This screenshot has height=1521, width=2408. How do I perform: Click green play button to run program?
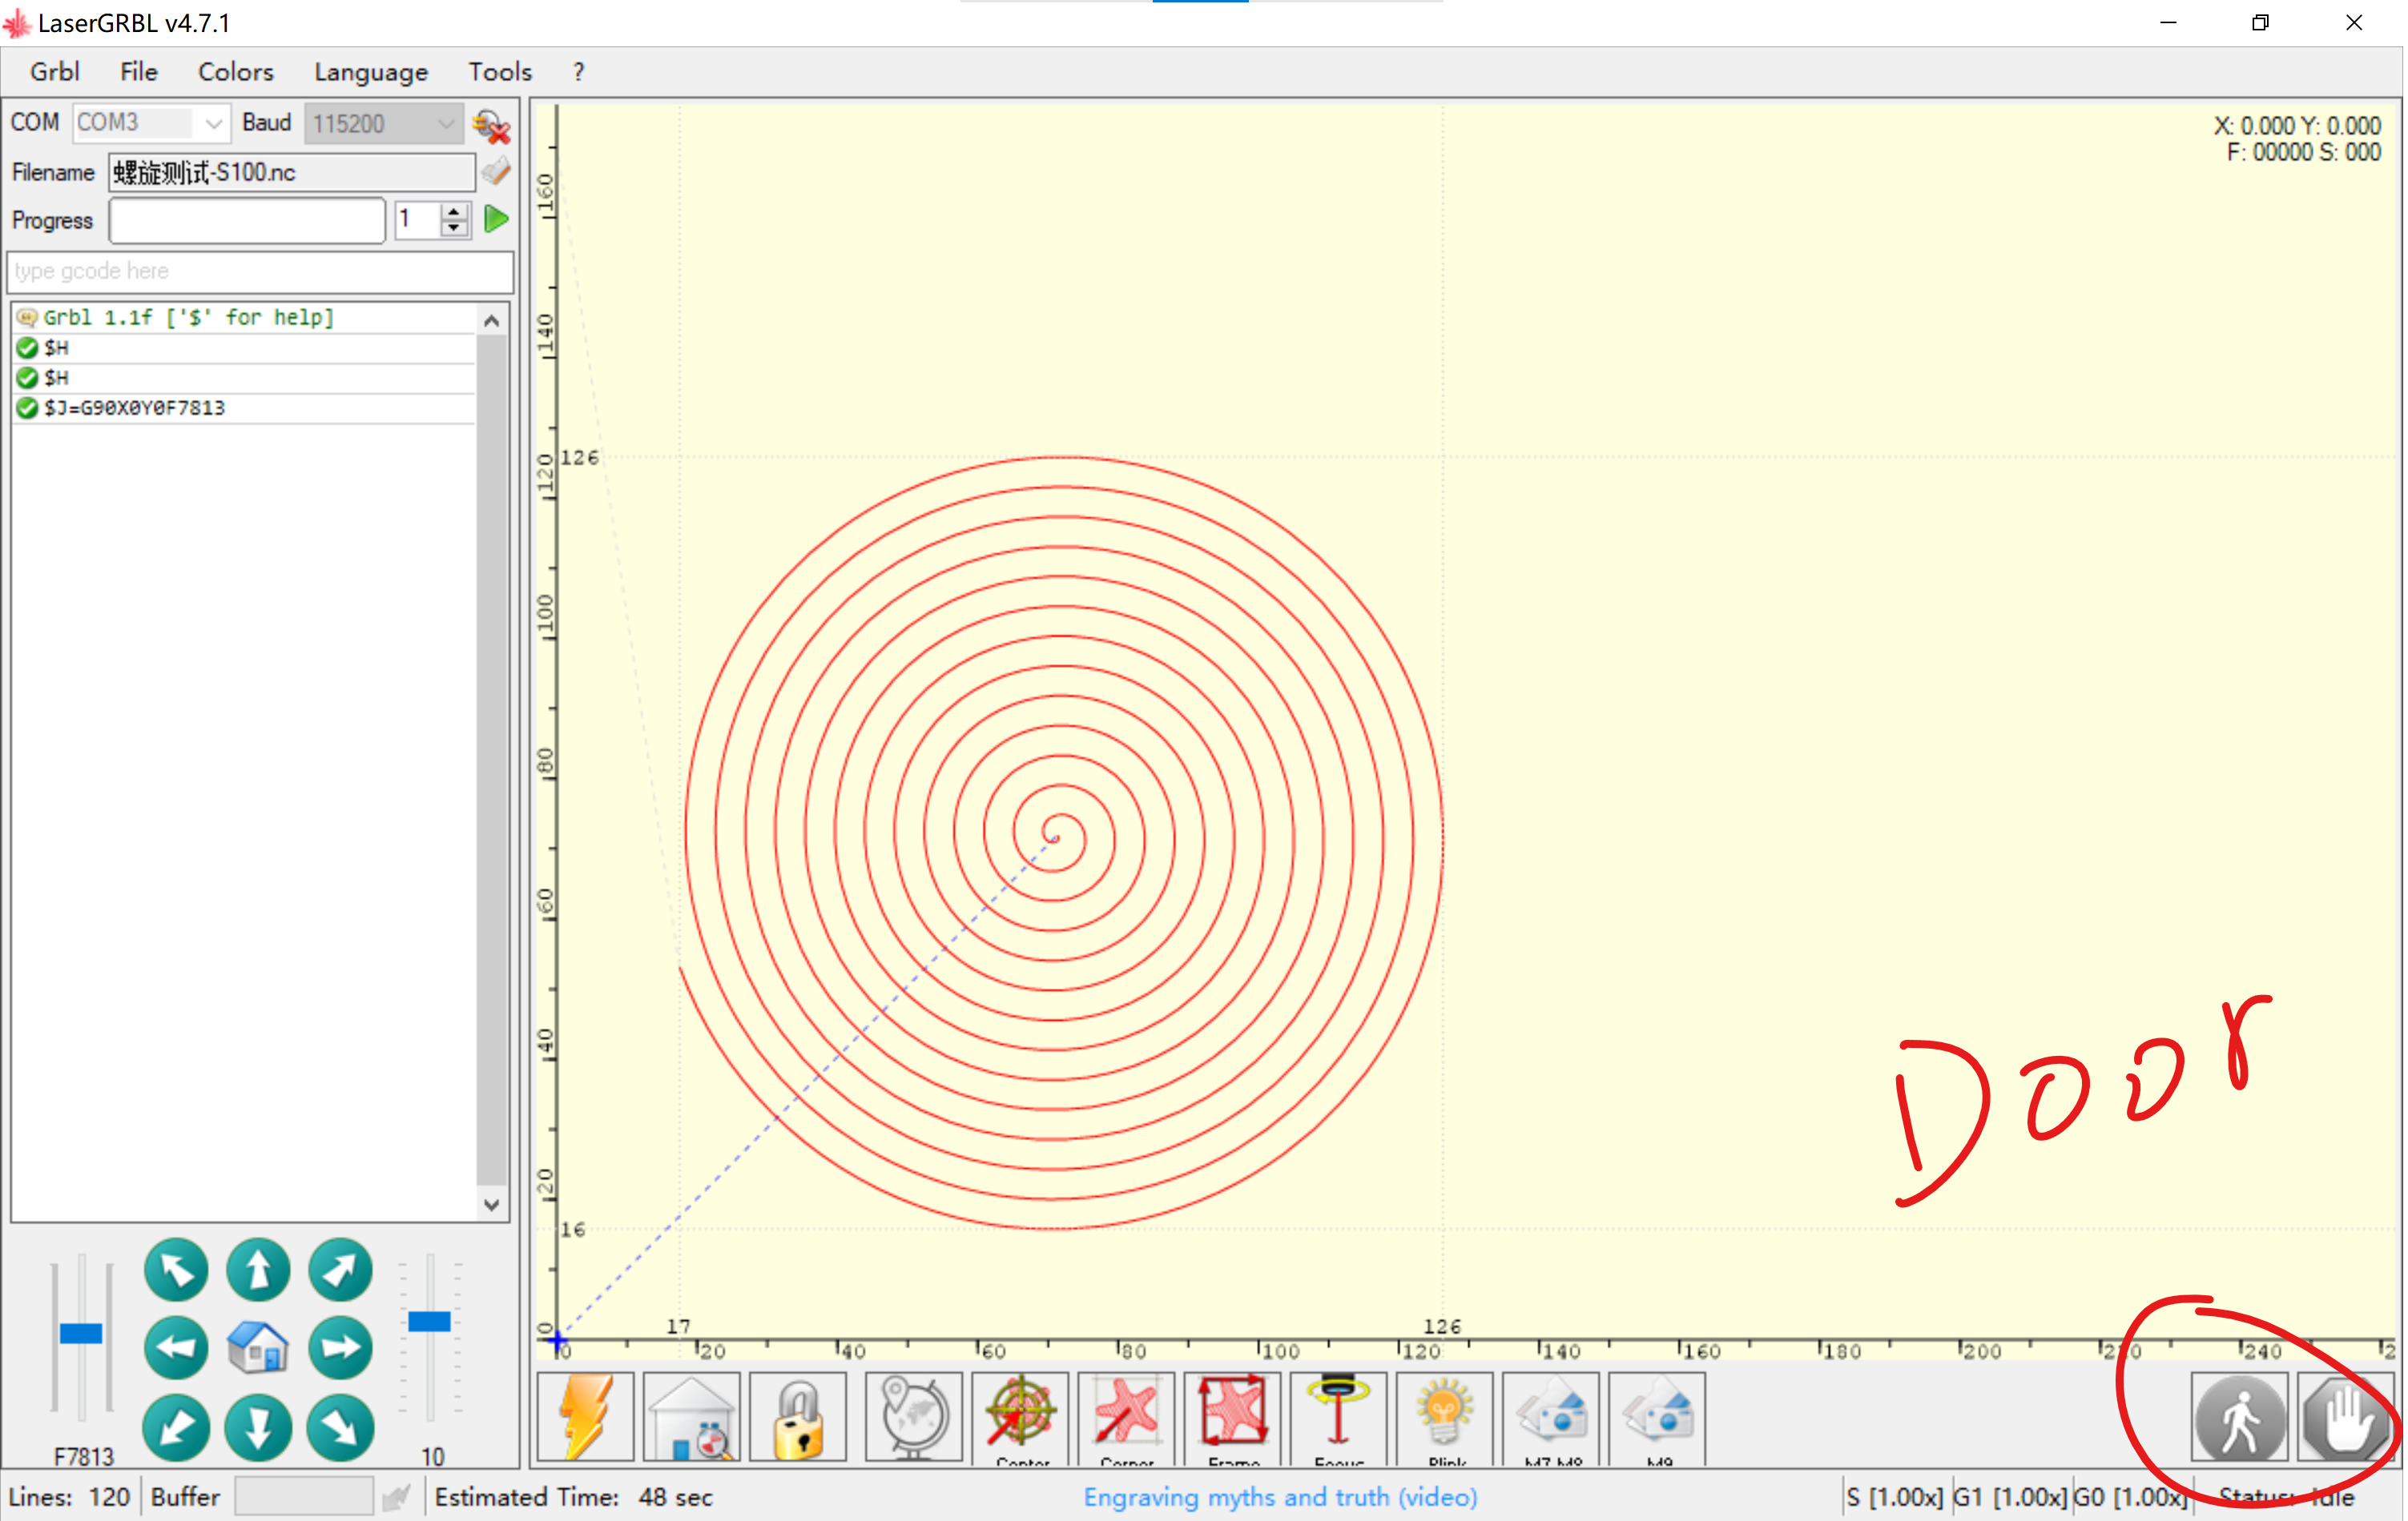coord(496,219)
